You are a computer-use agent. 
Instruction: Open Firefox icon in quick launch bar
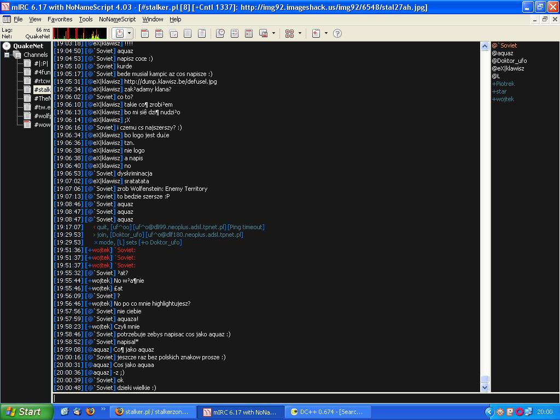90,412
